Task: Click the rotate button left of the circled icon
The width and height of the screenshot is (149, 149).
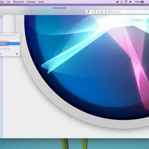Action: pyautogui.click(x=98, y=12)
